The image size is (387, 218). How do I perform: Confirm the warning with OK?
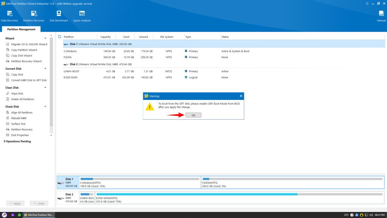[x=193, y=115]
